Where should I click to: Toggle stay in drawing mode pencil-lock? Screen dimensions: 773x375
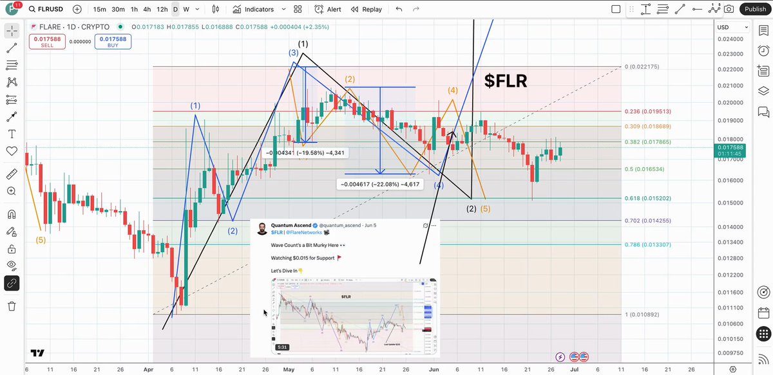[x=12, y=232]
